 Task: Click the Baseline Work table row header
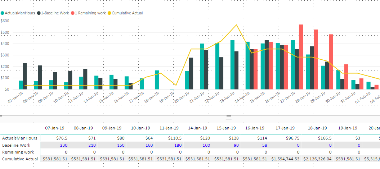[x=16, y=145]
